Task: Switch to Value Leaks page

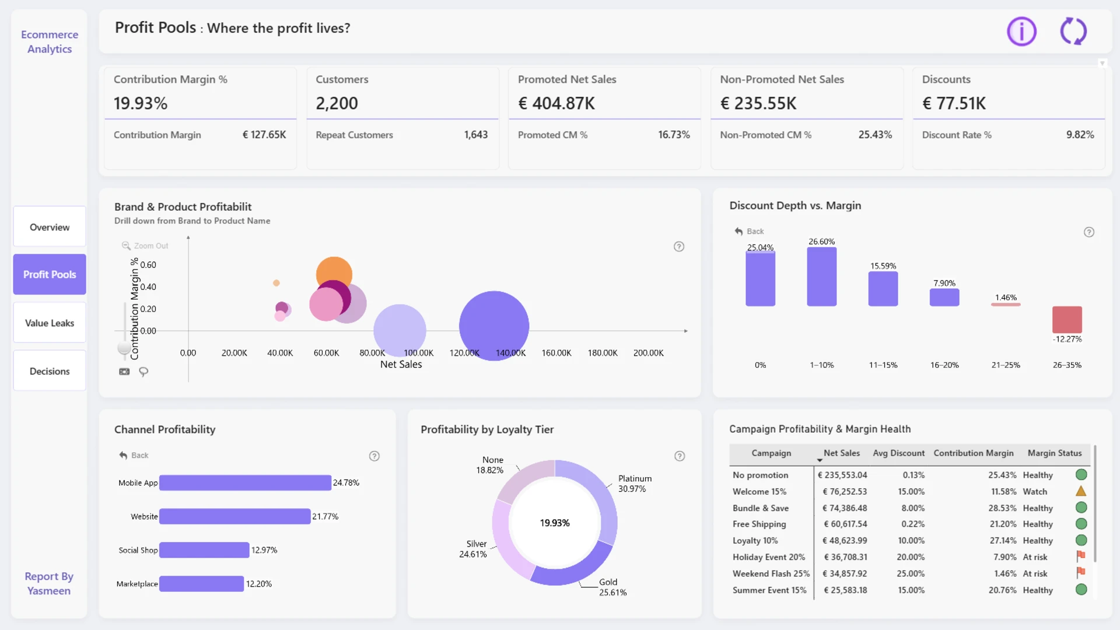Action: (50, 323)
